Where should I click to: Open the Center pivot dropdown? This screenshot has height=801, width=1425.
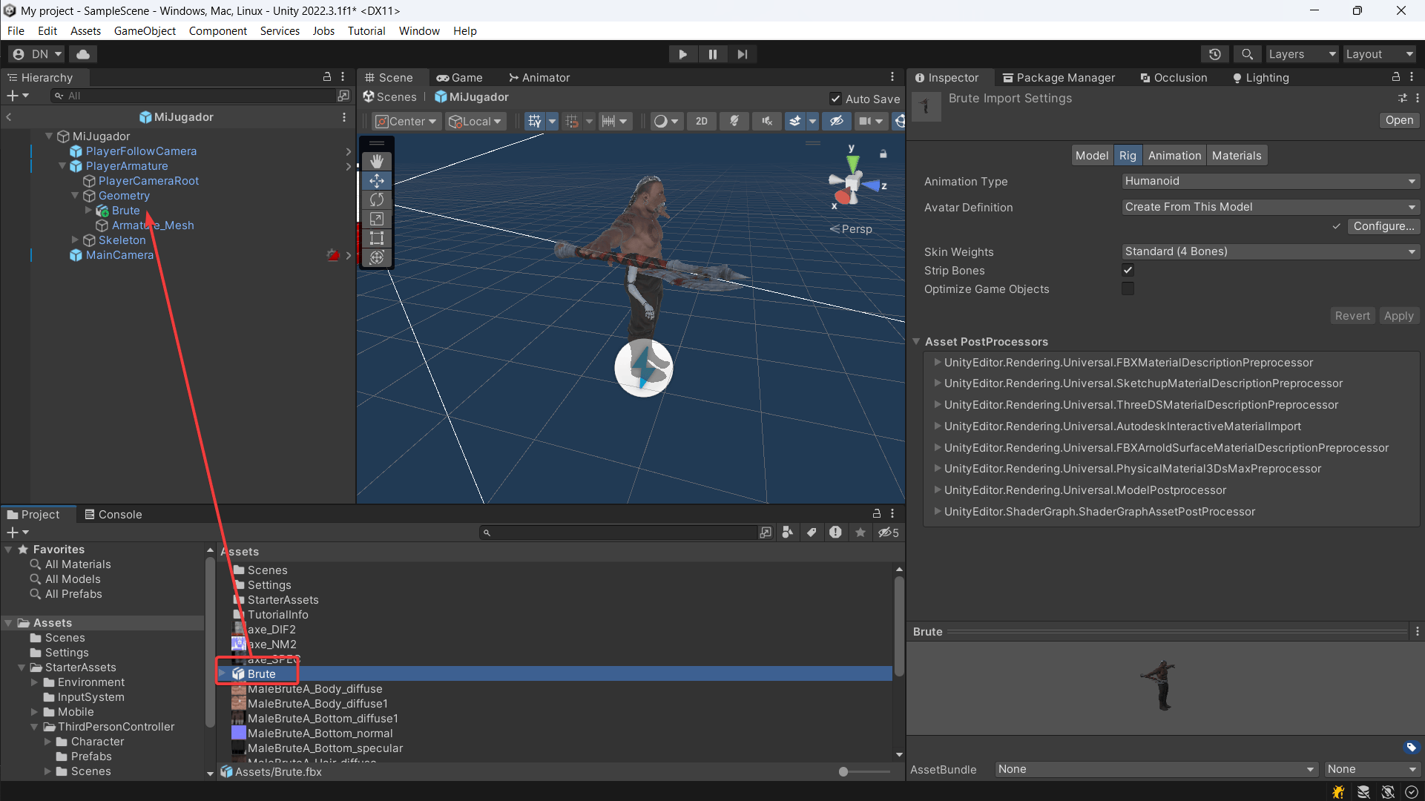405,121
